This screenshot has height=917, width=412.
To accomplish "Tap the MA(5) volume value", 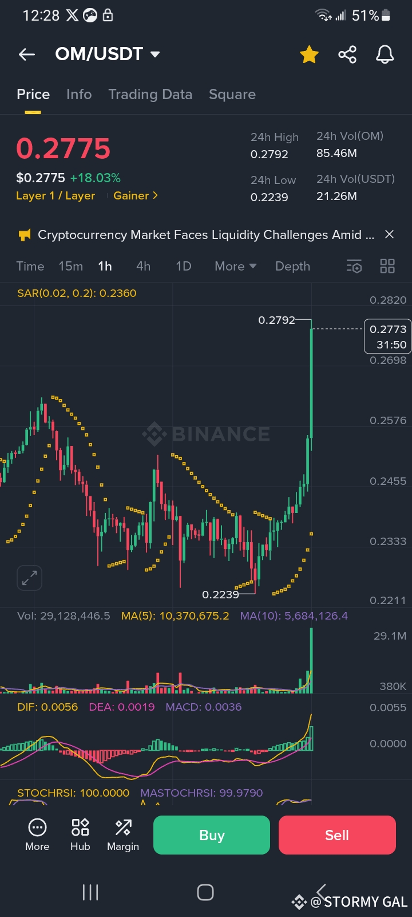I will pos(175,616).
